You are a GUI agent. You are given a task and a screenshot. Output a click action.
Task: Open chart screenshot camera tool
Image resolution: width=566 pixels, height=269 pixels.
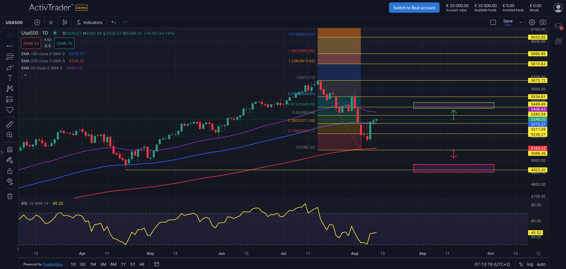[x=543, y=22]
